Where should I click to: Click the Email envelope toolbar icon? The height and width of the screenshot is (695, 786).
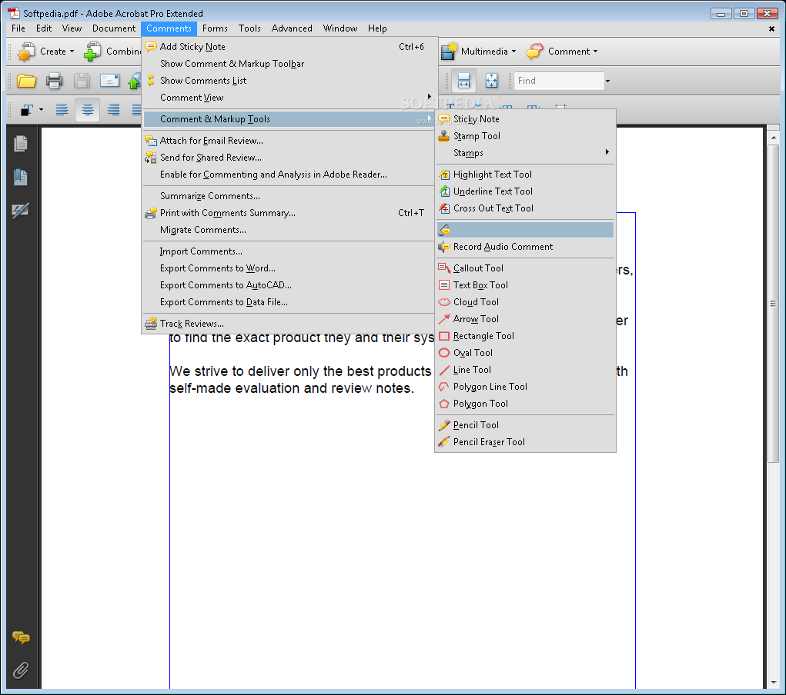tap(109, 81)
